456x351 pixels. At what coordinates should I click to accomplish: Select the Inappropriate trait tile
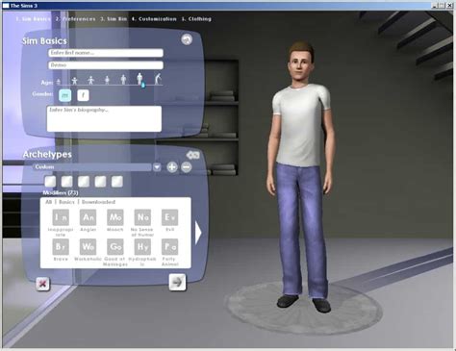click(61, 217)
